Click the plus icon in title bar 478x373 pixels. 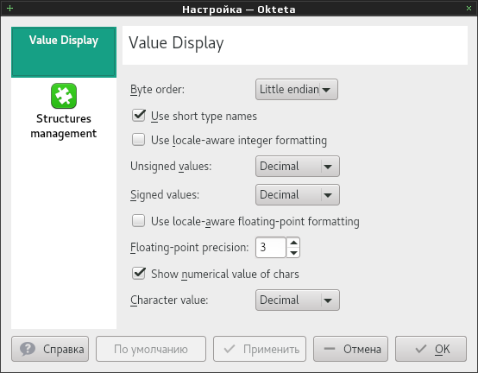pos(9,9)
